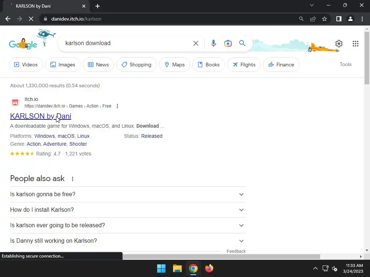Open a new browser tab
This screenshot has height=277, width=370.
coord(98,6)
